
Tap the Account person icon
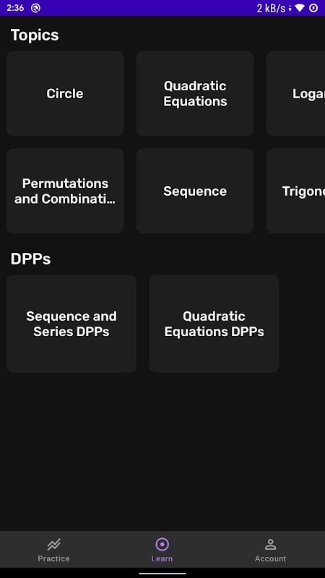tap(270, 544)
